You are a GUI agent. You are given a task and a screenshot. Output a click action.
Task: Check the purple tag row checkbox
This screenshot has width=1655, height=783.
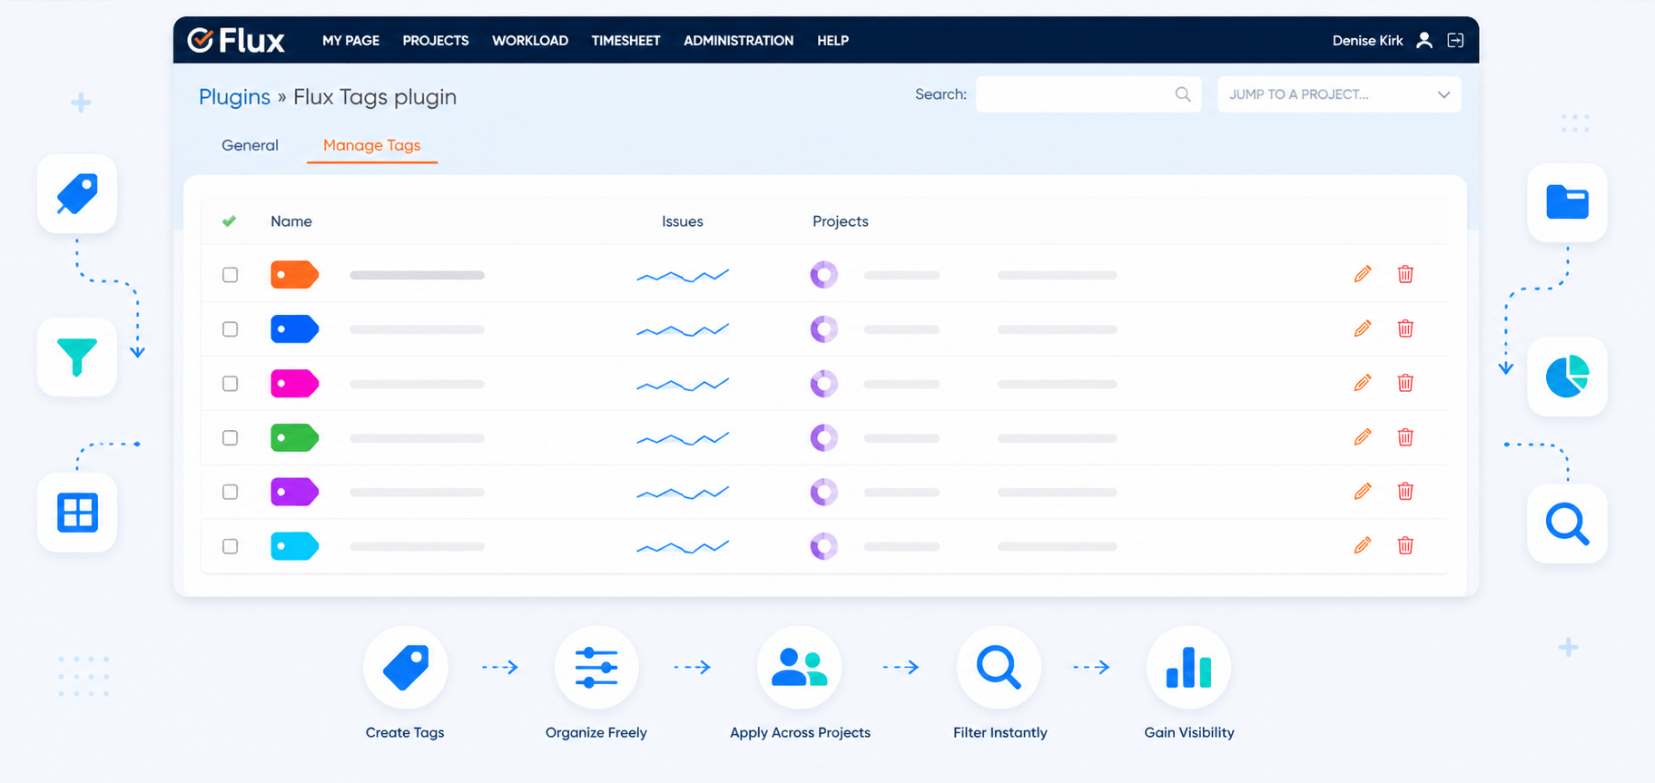pos(231,492)
